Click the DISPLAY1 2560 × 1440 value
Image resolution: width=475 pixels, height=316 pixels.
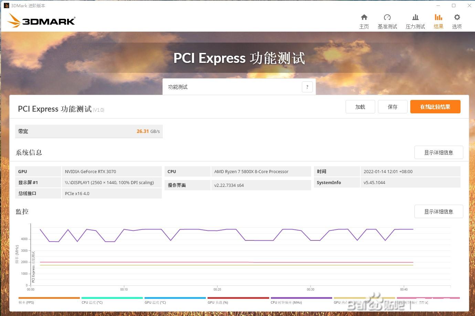(x=109, y=182)
